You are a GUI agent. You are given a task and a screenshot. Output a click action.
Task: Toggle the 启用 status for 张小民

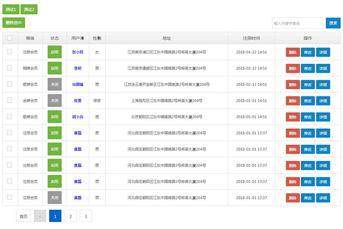(54, 52)
